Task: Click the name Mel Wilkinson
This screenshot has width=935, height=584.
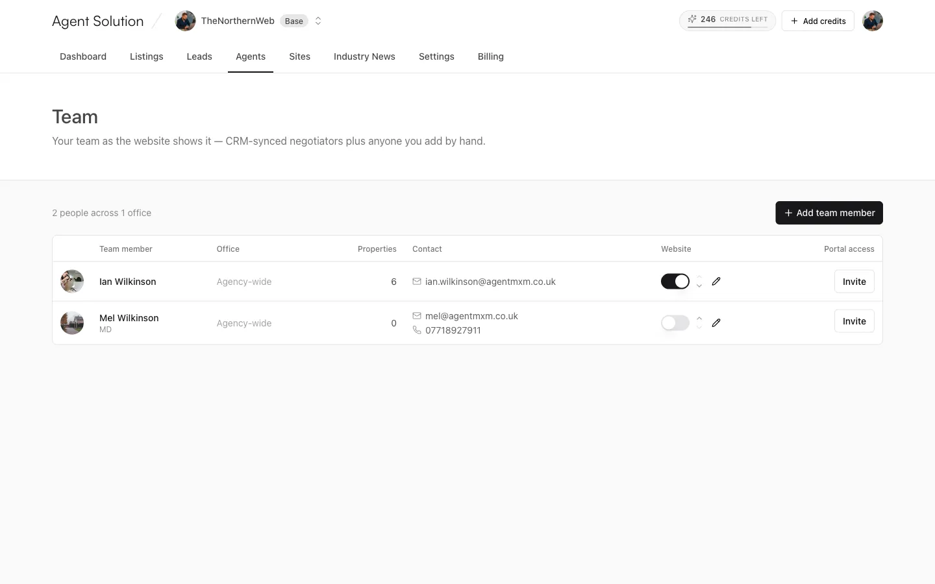Action: [129, 318]
